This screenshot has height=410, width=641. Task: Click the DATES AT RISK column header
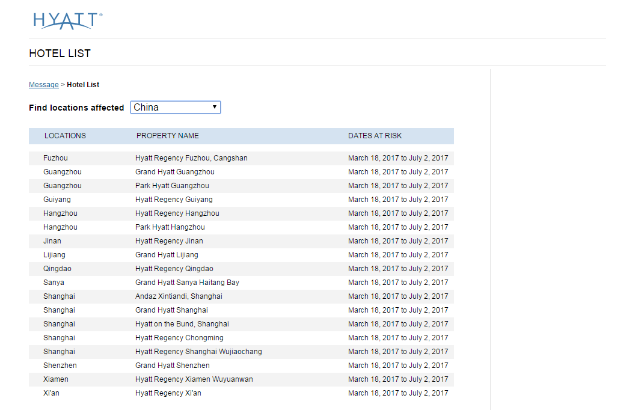pos(375,136)
